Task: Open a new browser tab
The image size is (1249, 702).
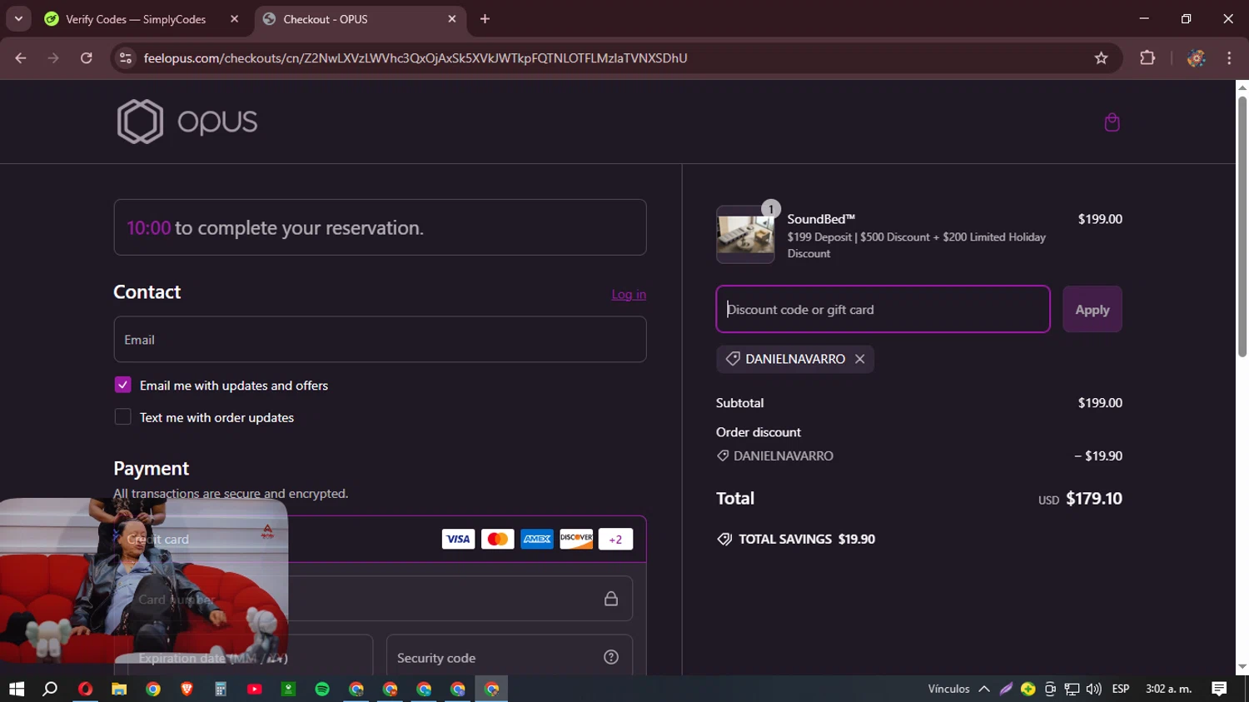Action: 485,19
